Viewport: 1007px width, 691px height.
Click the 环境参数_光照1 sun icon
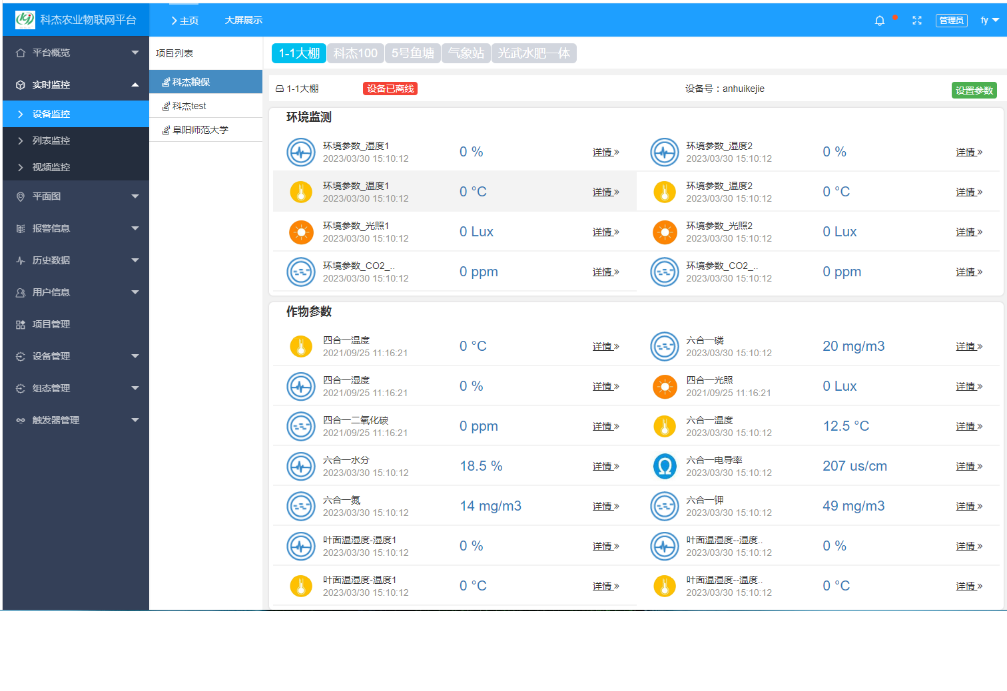click(301, 232)
